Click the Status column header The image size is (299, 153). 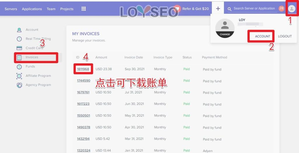pyautogui.click(x=187, y=57)
